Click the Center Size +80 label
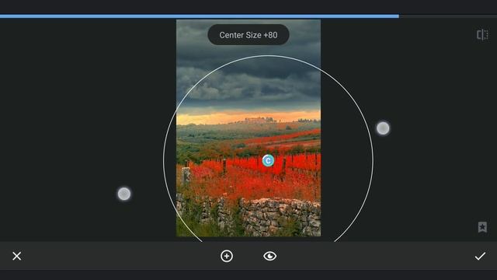This screenshot has height=280, width=497. pyautogui.click(x=248, y=35)
